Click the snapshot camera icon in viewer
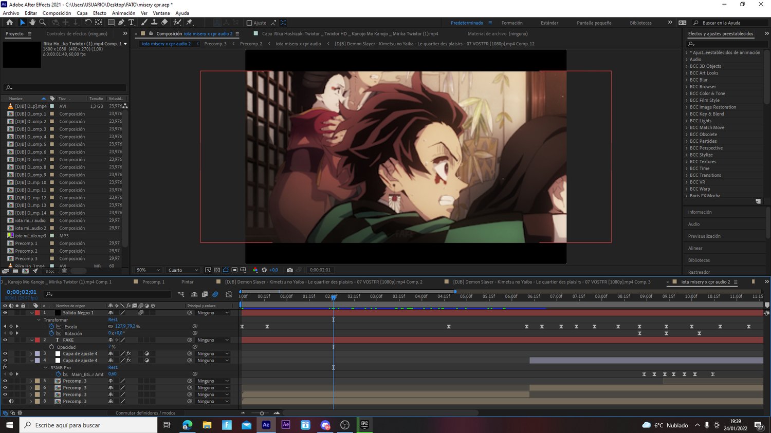 click(x=290, y=270)
